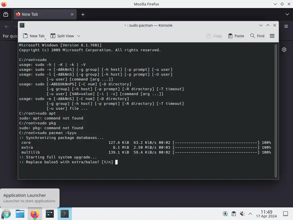Screen dimensions: 293x220
Task: Open a new Firefox tab with plus
Action: (83, 14)
